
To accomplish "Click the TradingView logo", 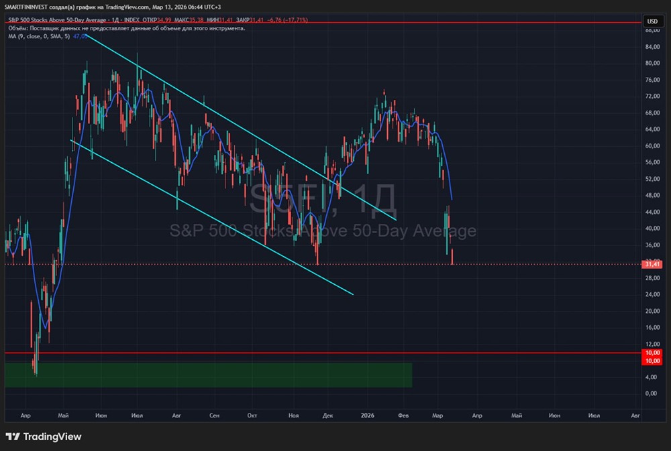I will point(44,436).
